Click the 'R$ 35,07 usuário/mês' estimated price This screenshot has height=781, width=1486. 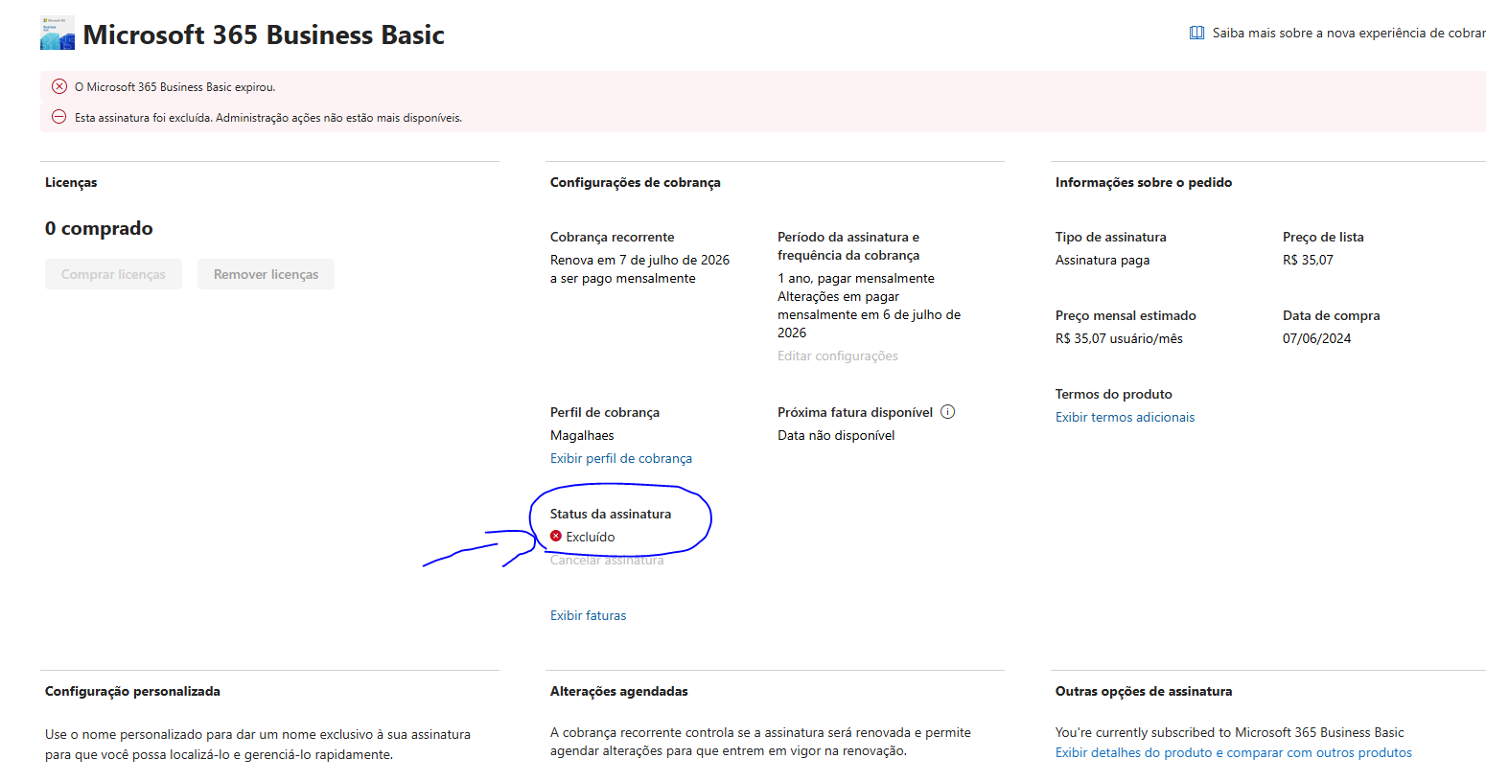[x=1119, y=338]
